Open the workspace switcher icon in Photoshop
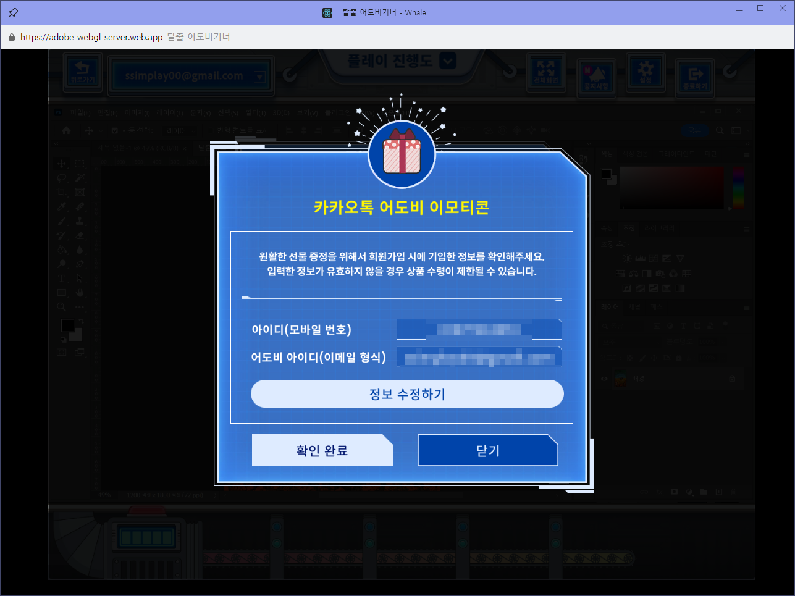795x596 pixels. pos(736,130)
